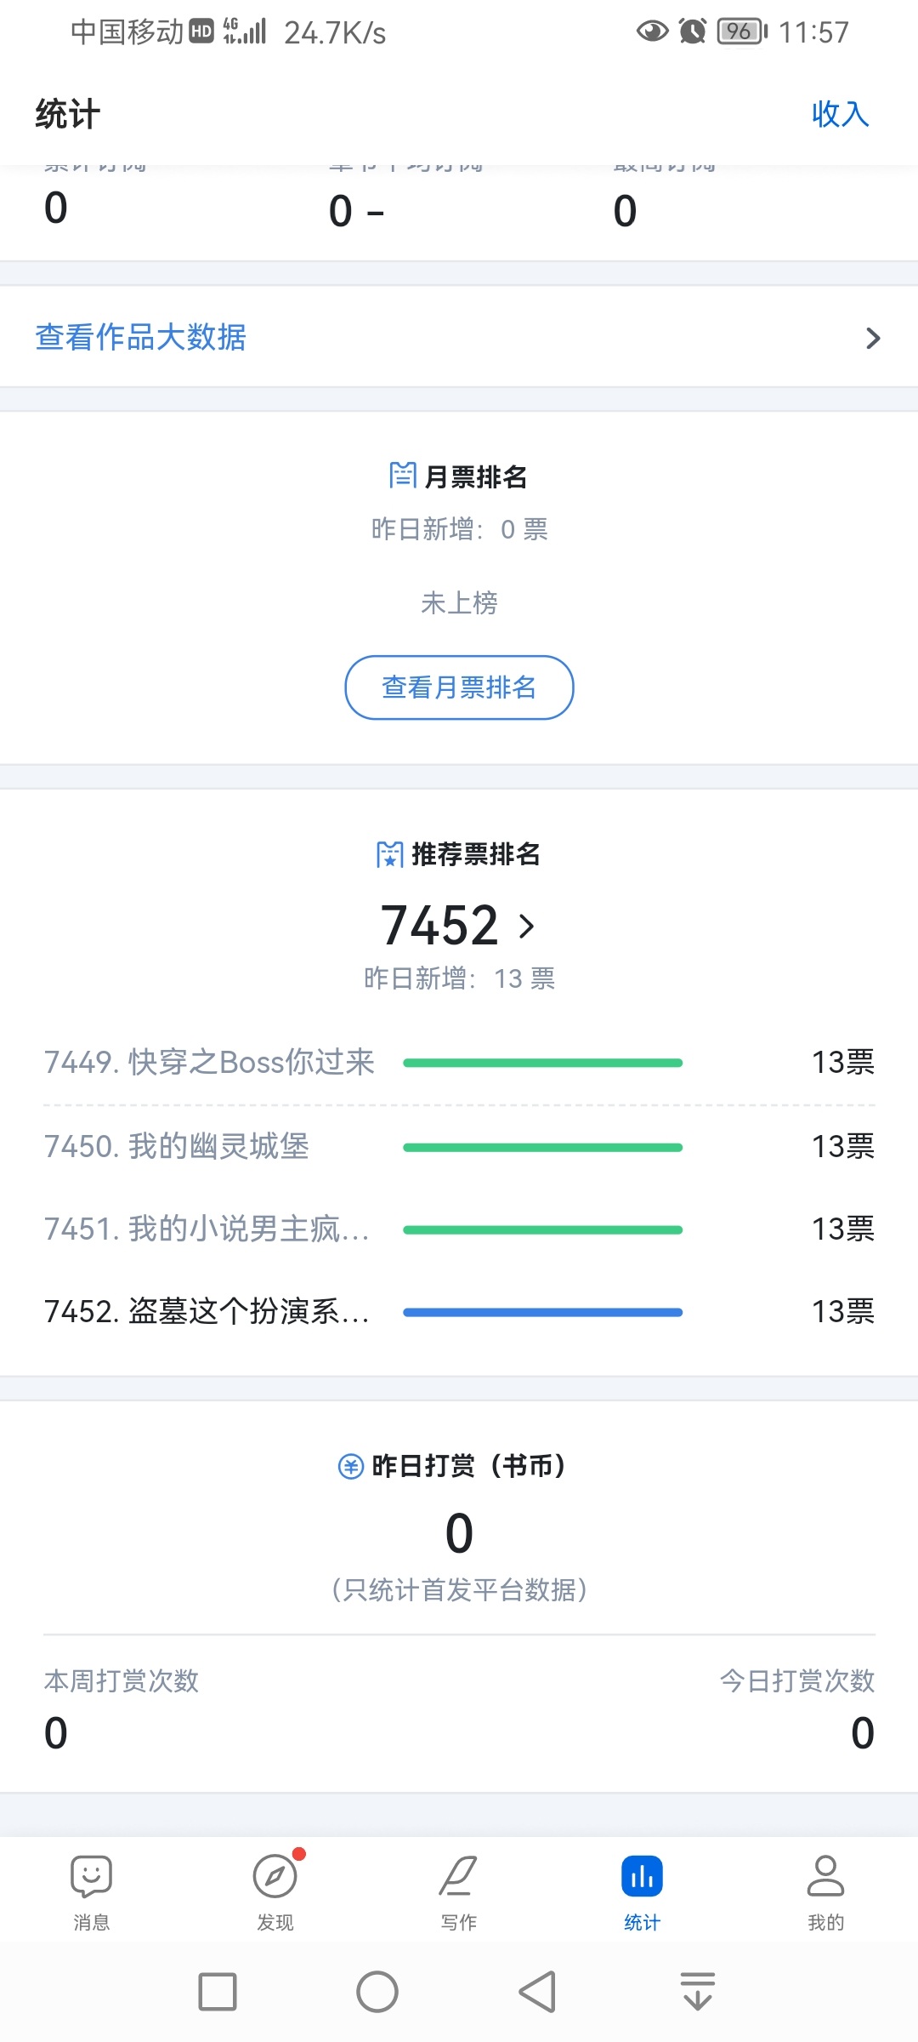Open the 消息 messages tab icon

tap(92, 1877)
